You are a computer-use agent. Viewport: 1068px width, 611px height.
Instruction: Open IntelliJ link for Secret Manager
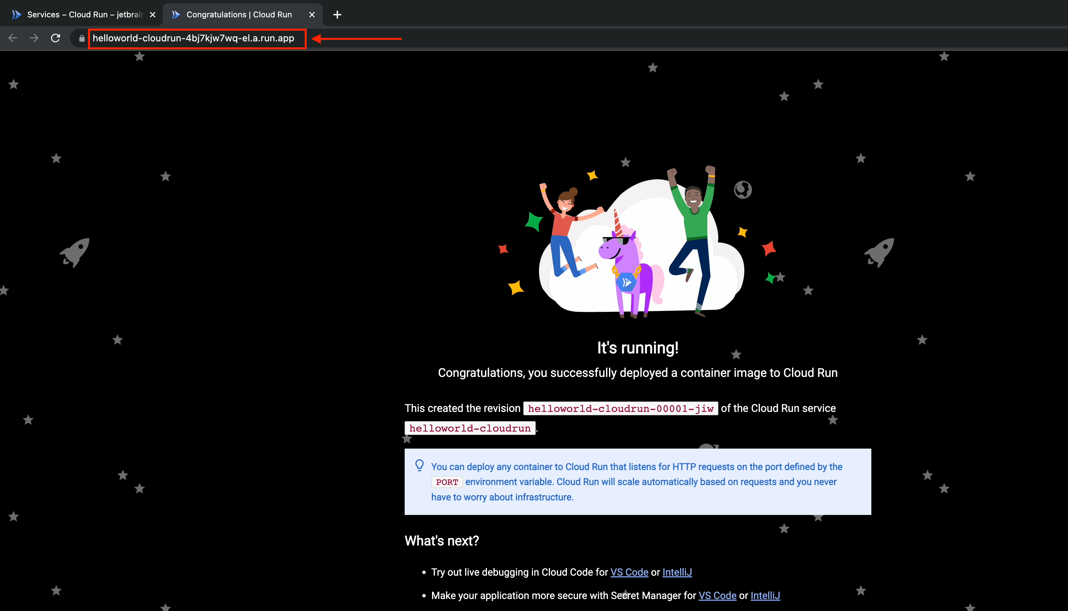(765, 595)
